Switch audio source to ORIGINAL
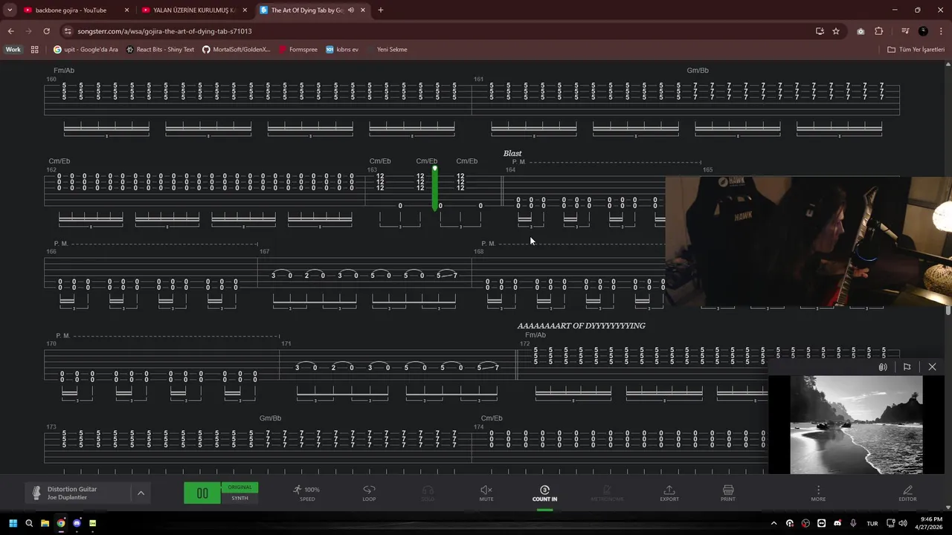This screenshot has height=535, width=952. [239, 487]
